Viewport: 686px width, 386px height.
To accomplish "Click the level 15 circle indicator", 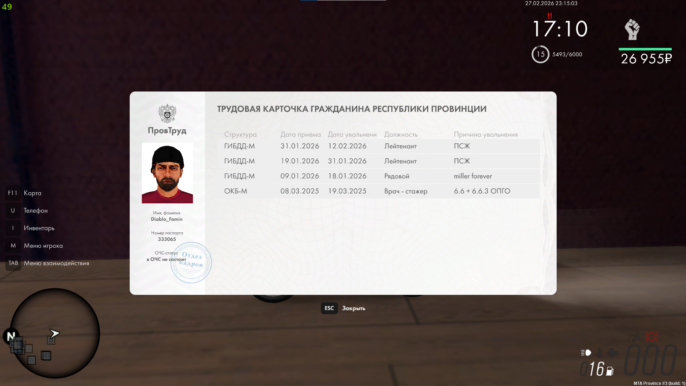I will click(x=540, y=54).
